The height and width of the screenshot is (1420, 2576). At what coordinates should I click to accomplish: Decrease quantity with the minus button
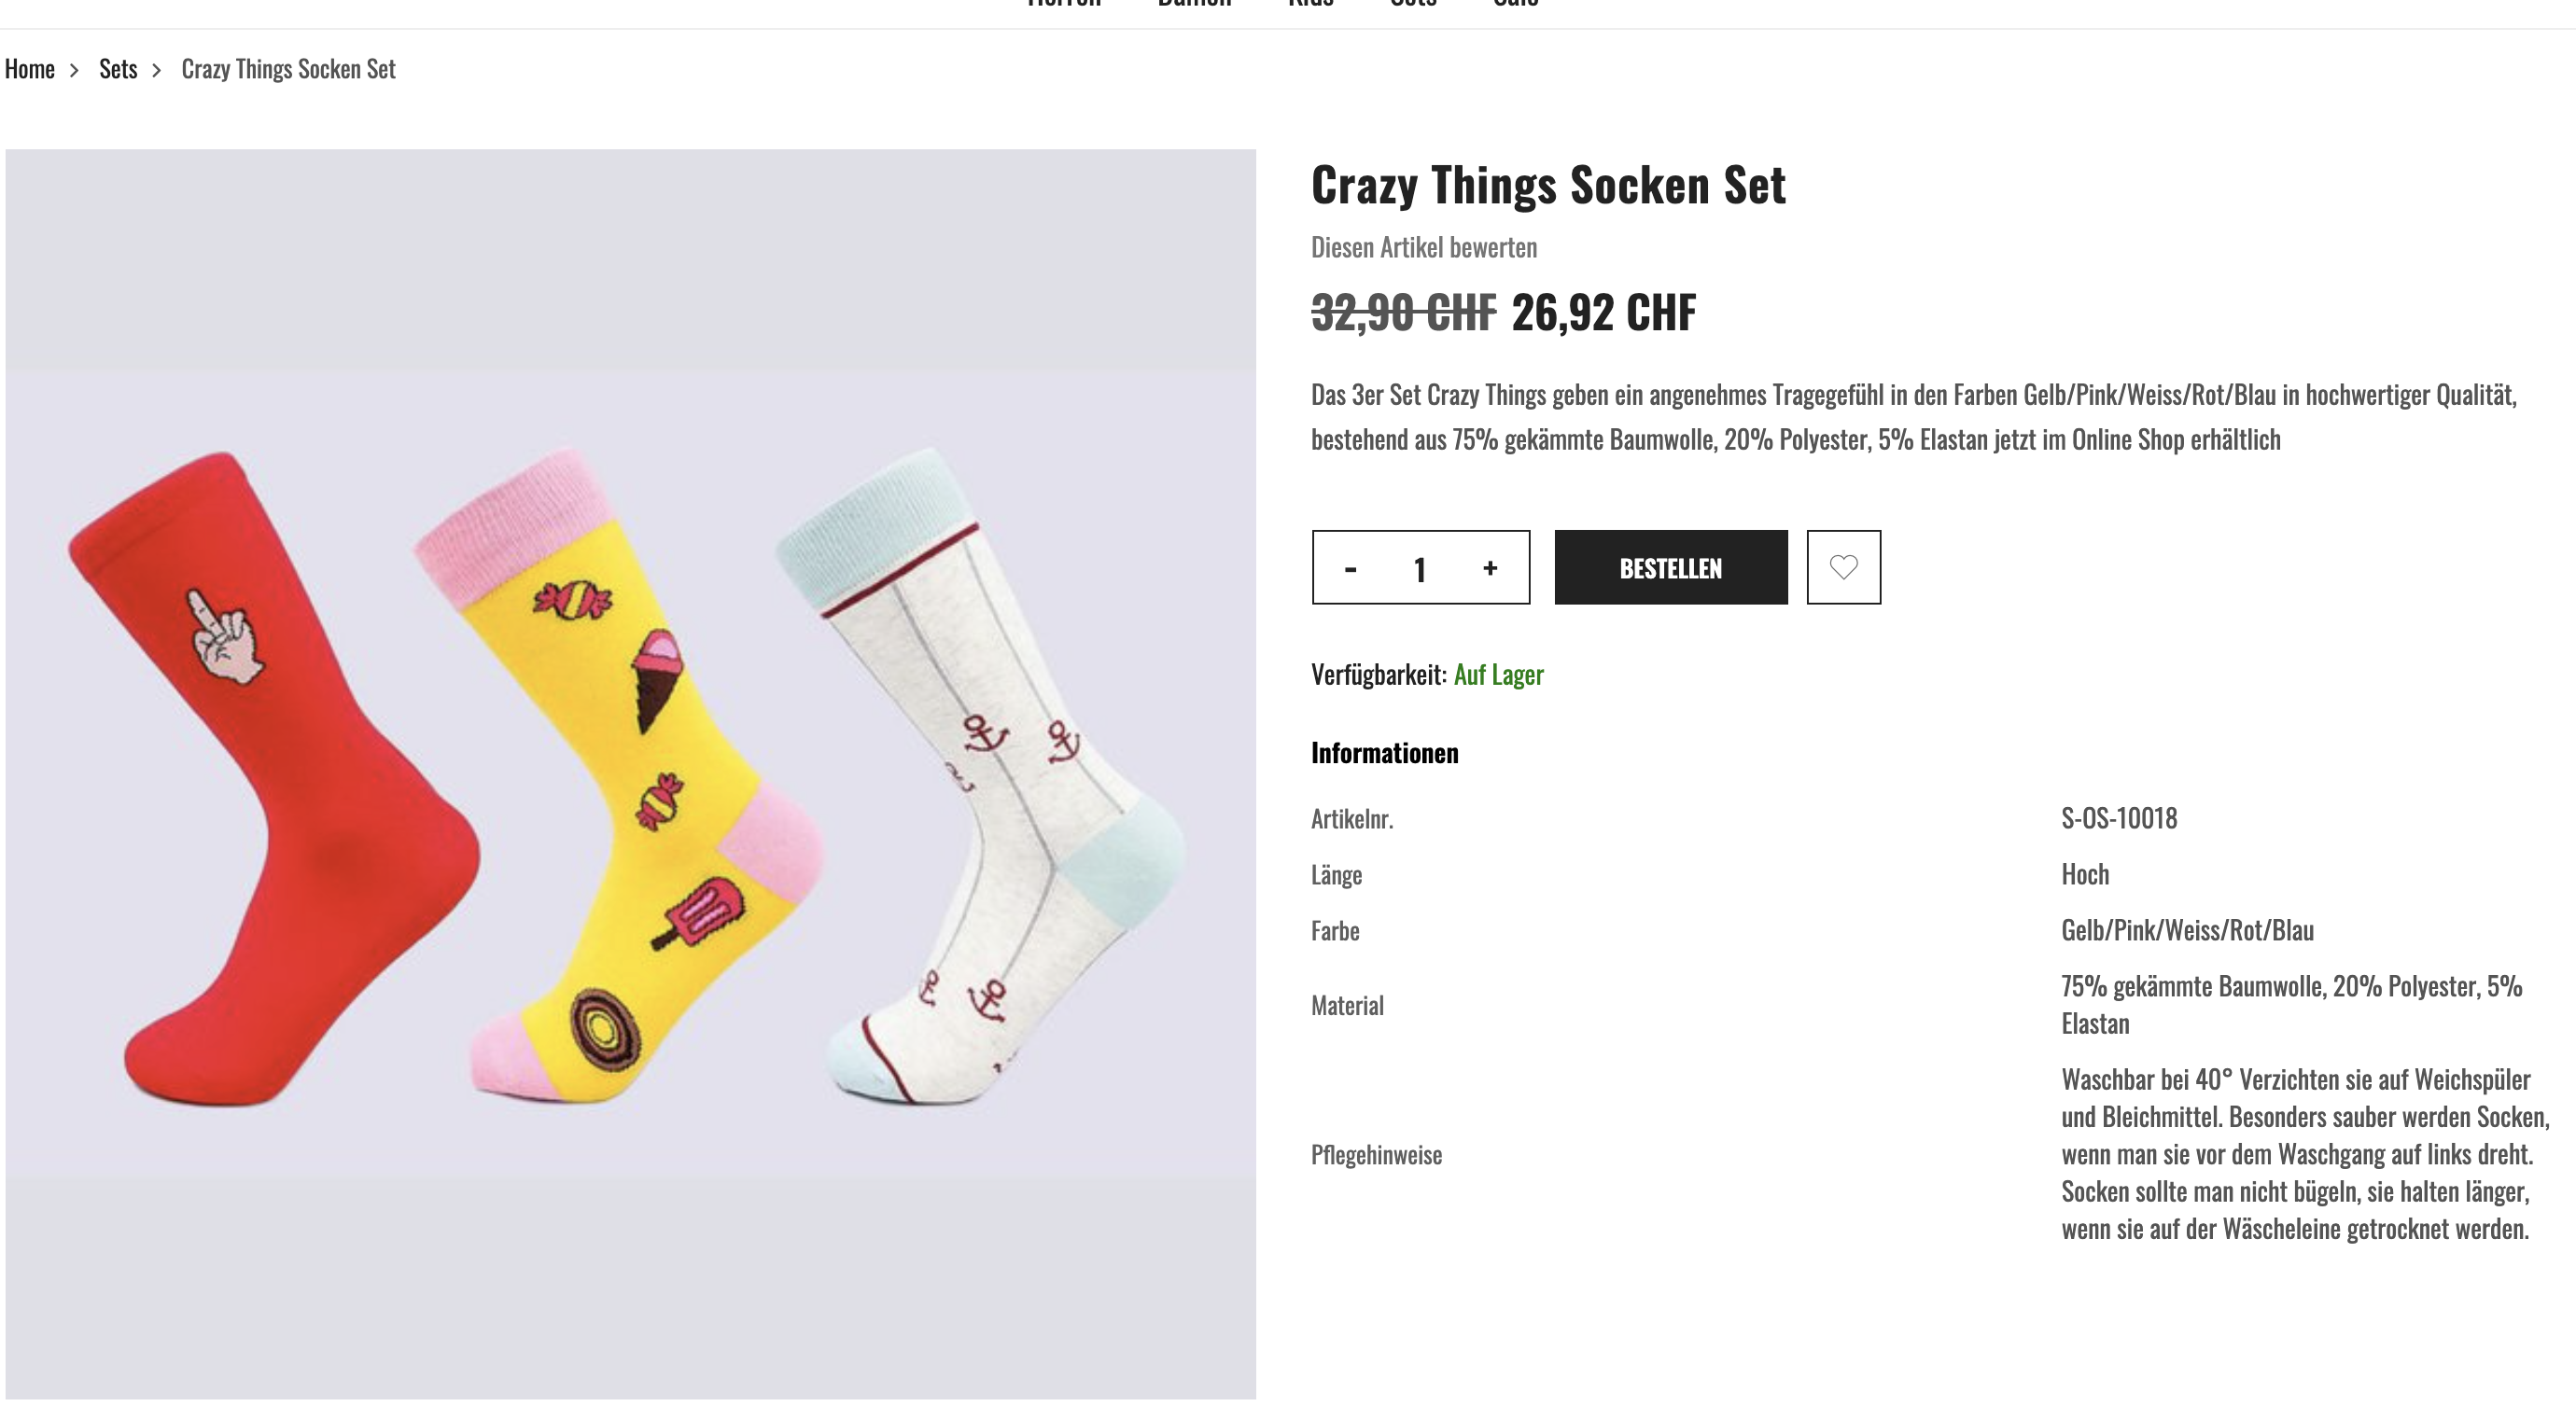click(x=1350, y=568)
